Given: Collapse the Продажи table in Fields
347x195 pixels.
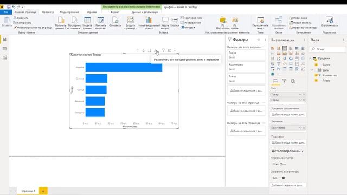Looking at the screenshot, I should point(310,58).
